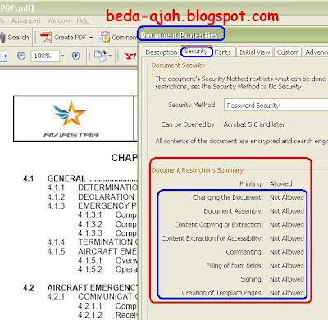Click 'Content Copying or Extraction' label
The height and width of the screenshot is (320, 328).
(219, 225)
